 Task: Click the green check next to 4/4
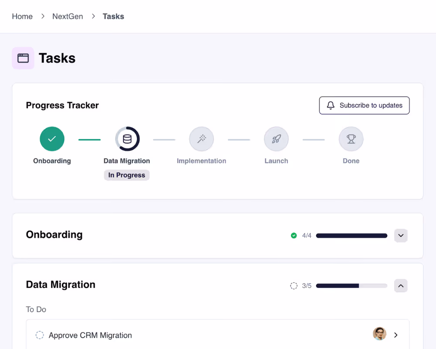293,236
